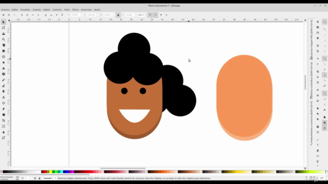Open the Ajuda menu

[x=97, y=10]
